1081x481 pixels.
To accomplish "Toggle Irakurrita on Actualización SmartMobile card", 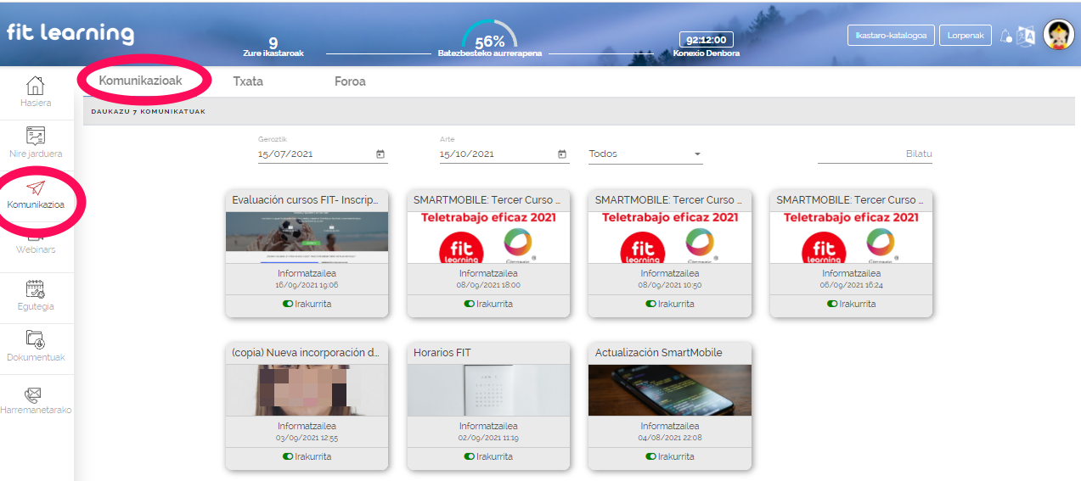I will click(x=651, y=456).
